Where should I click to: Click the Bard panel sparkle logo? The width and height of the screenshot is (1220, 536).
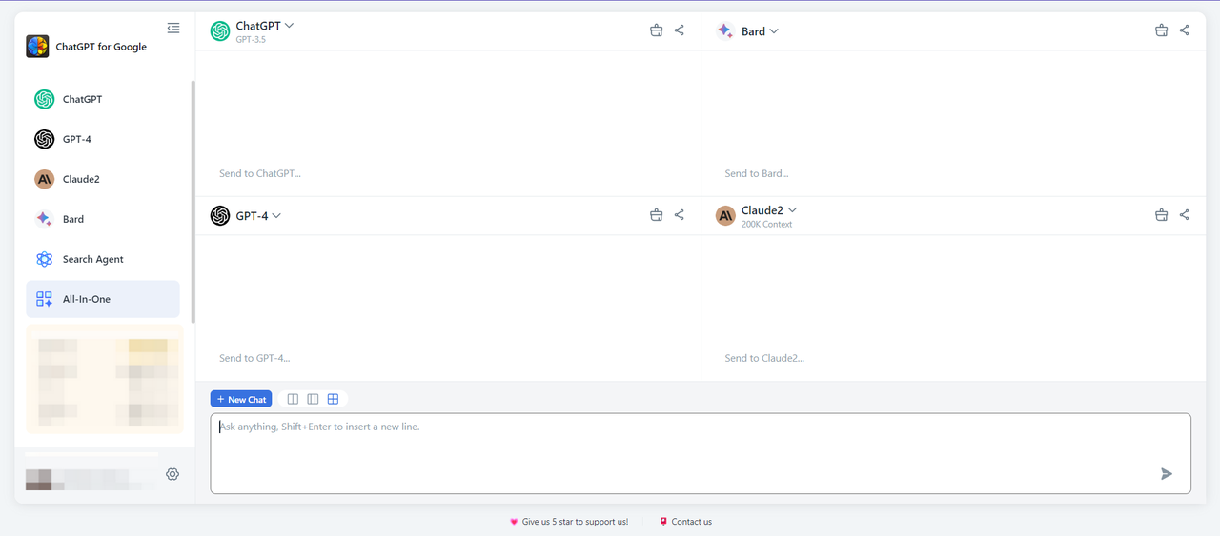(725, 31)
